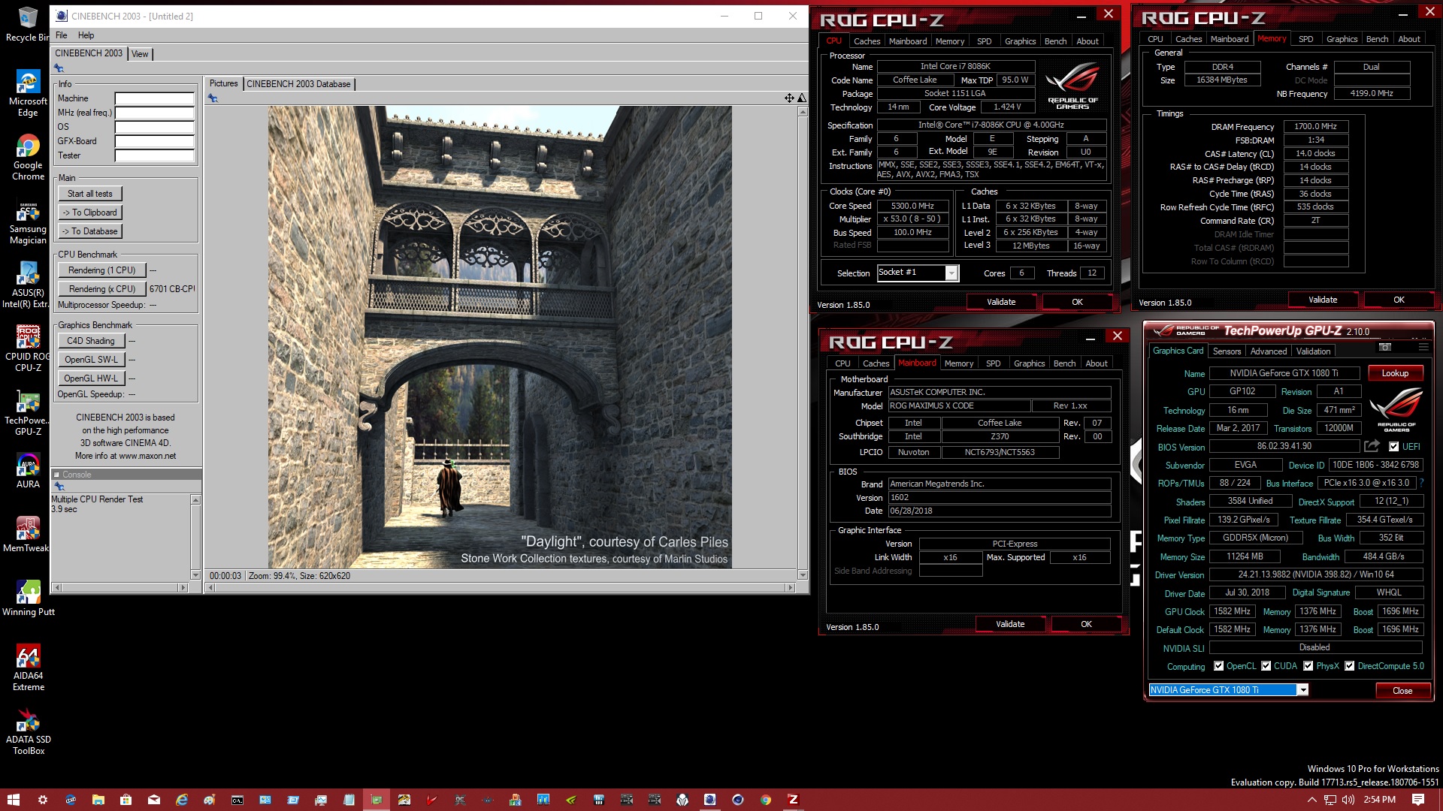Image resolution: width=1443 pixels, height=811 pixels.
Task: Open Bench tab in the CPU-Z Mainboard window
Action: pyautogui.click(x=1064, y=363)
